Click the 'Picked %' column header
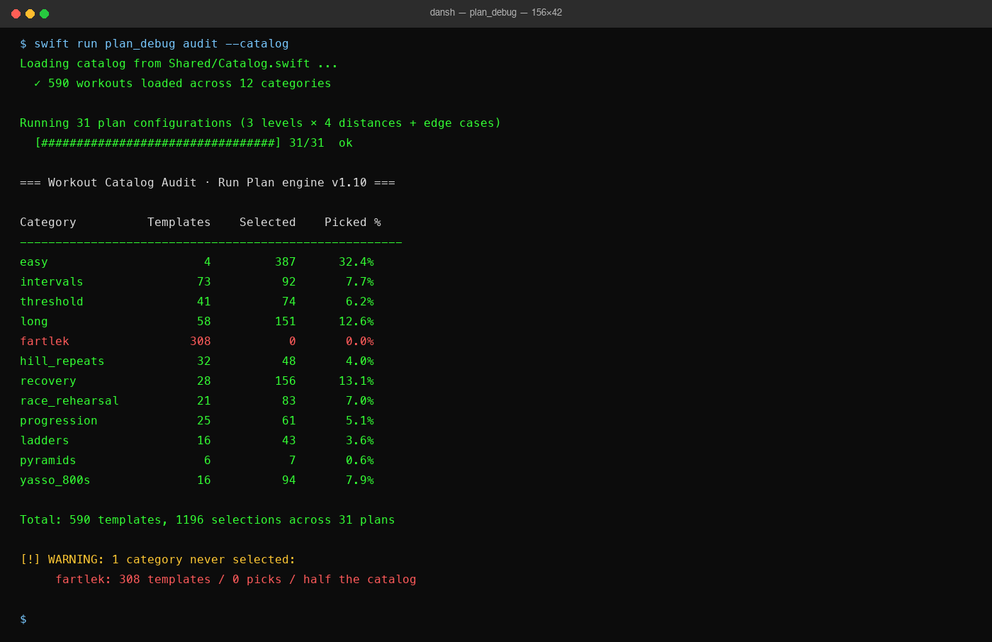992x642 pixels. 353,223
